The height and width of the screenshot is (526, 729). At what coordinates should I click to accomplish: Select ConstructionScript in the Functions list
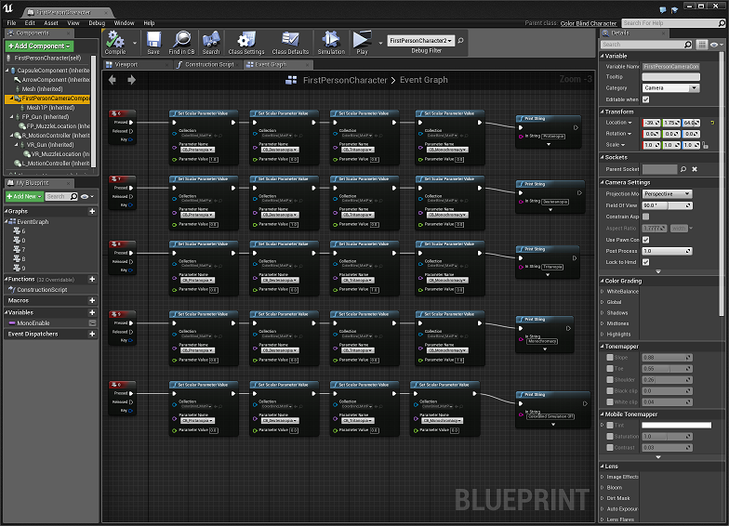tap(43, 290)
